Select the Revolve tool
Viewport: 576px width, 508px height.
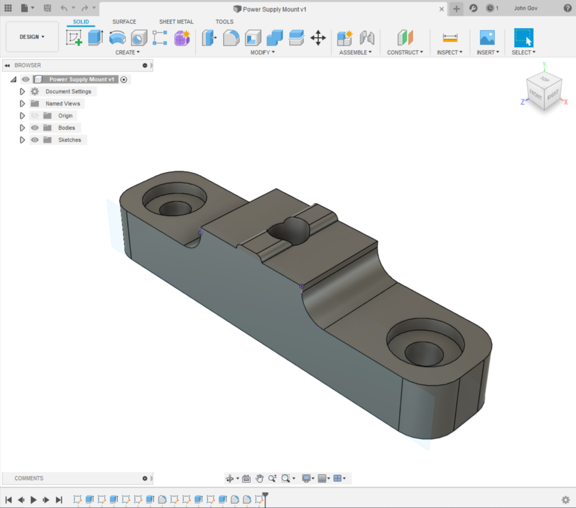tap(117, 38)
